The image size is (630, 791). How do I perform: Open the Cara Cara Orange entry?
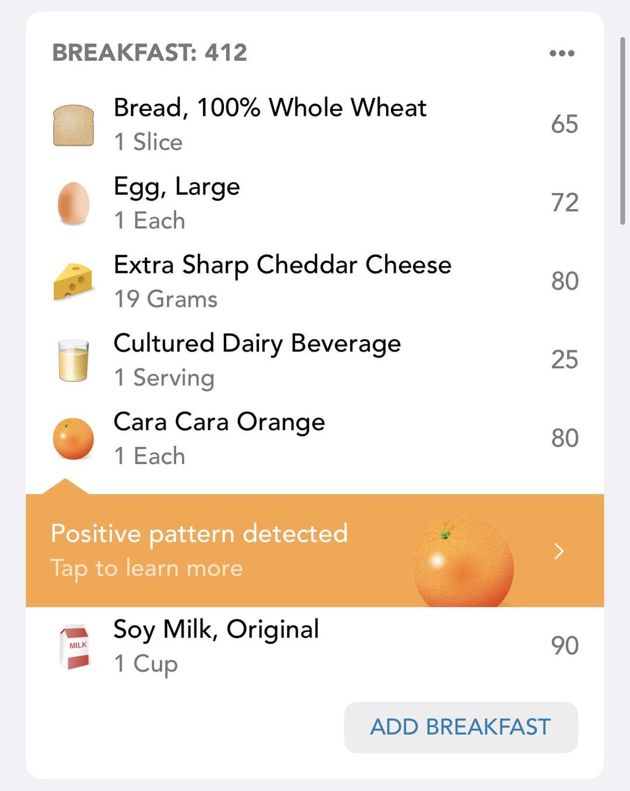(315, 438)
